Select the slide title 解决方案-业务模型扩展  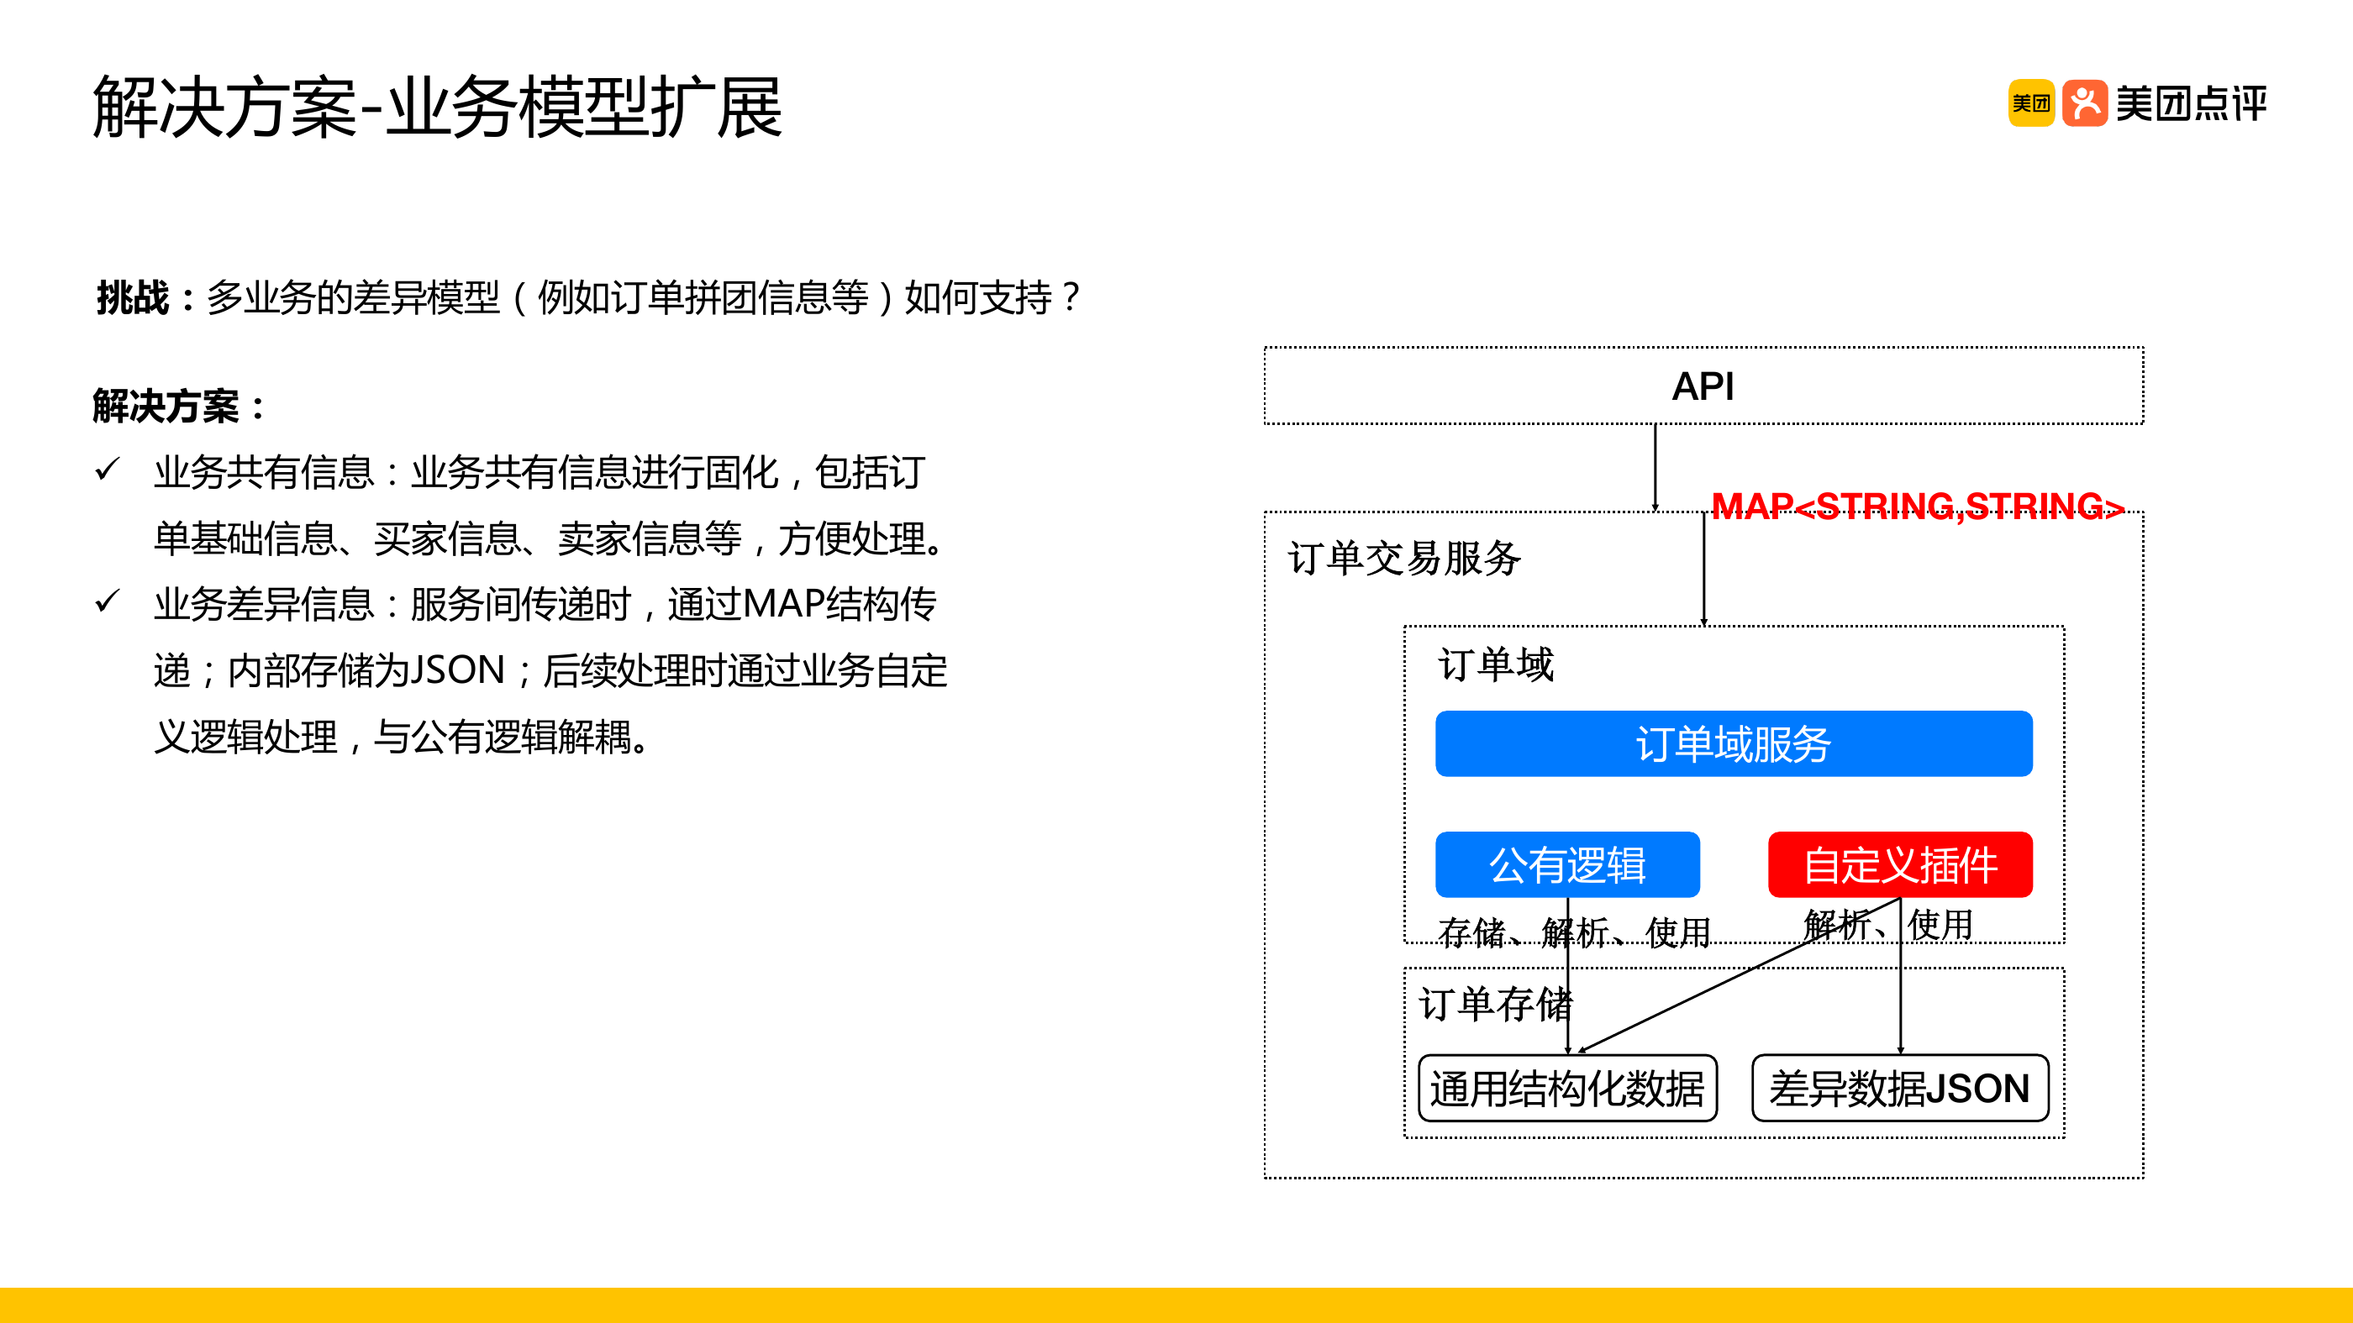(438, 108)
